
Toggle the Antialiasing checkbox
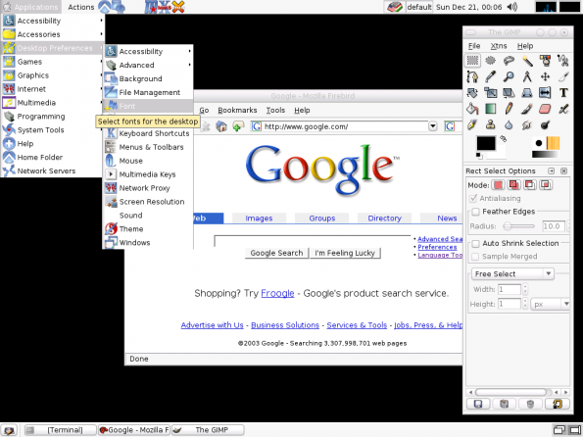click(473, 198)
